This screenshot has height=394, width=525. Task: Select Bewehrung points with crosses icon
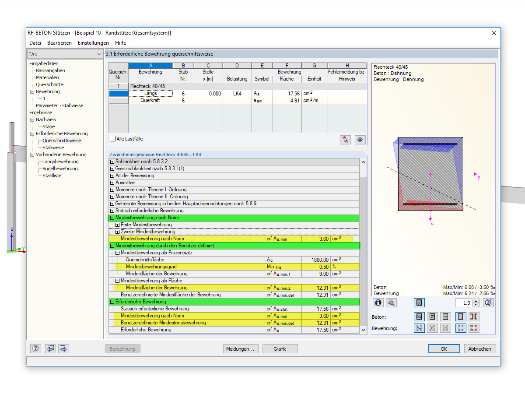pos(474,328)
